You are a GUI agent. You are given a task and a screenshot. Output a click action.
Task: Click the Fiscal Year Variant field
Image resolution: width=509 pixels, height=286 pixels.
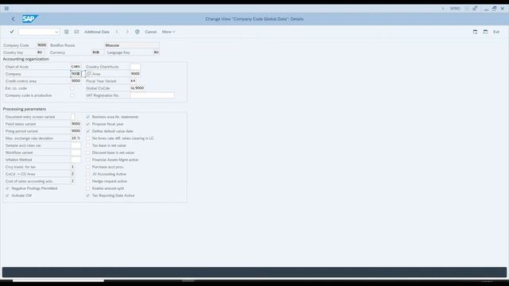tap(133, 81)
